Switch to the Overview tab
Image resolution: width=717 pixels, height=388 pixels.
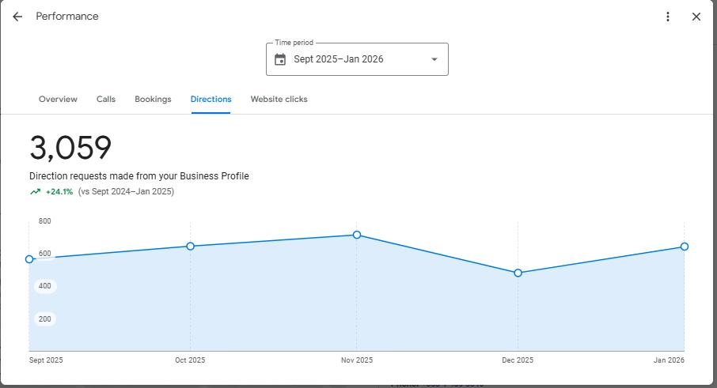[x=58, y=100]
